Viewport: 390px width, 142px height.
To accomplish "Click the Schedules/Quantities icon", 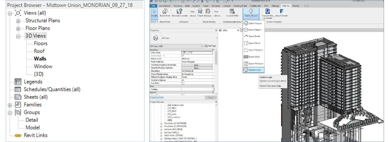I will [x=18, y=89].
